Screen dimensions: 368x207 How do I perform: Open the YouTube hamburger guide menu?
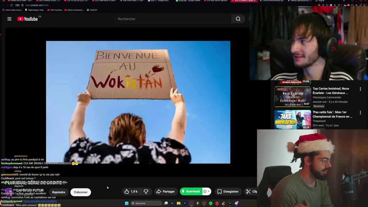pos(9,19)
